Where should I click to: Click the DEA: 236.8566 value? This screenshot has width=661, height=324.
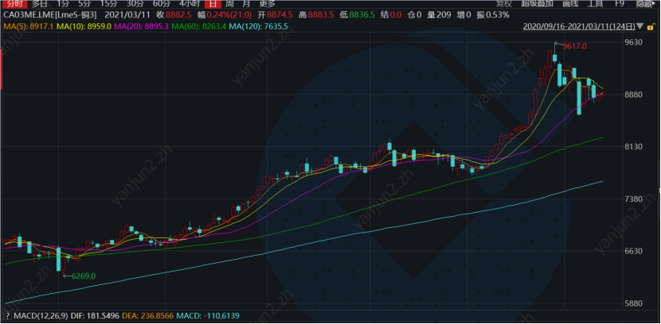pyautogui.click(x=148, y=314)
